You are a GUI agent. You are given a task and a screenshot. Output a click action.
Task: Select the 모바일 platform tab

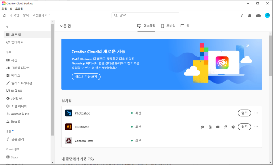click(x=168, y=26)
